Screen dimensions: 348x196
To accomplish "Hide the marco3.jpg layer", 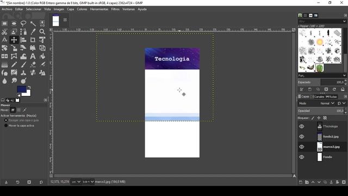I will coord(301,146).
